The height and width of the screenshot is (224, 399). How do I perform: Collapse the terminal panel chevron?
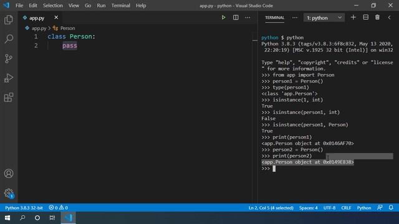pyautogui.click(x=389, y=17)
